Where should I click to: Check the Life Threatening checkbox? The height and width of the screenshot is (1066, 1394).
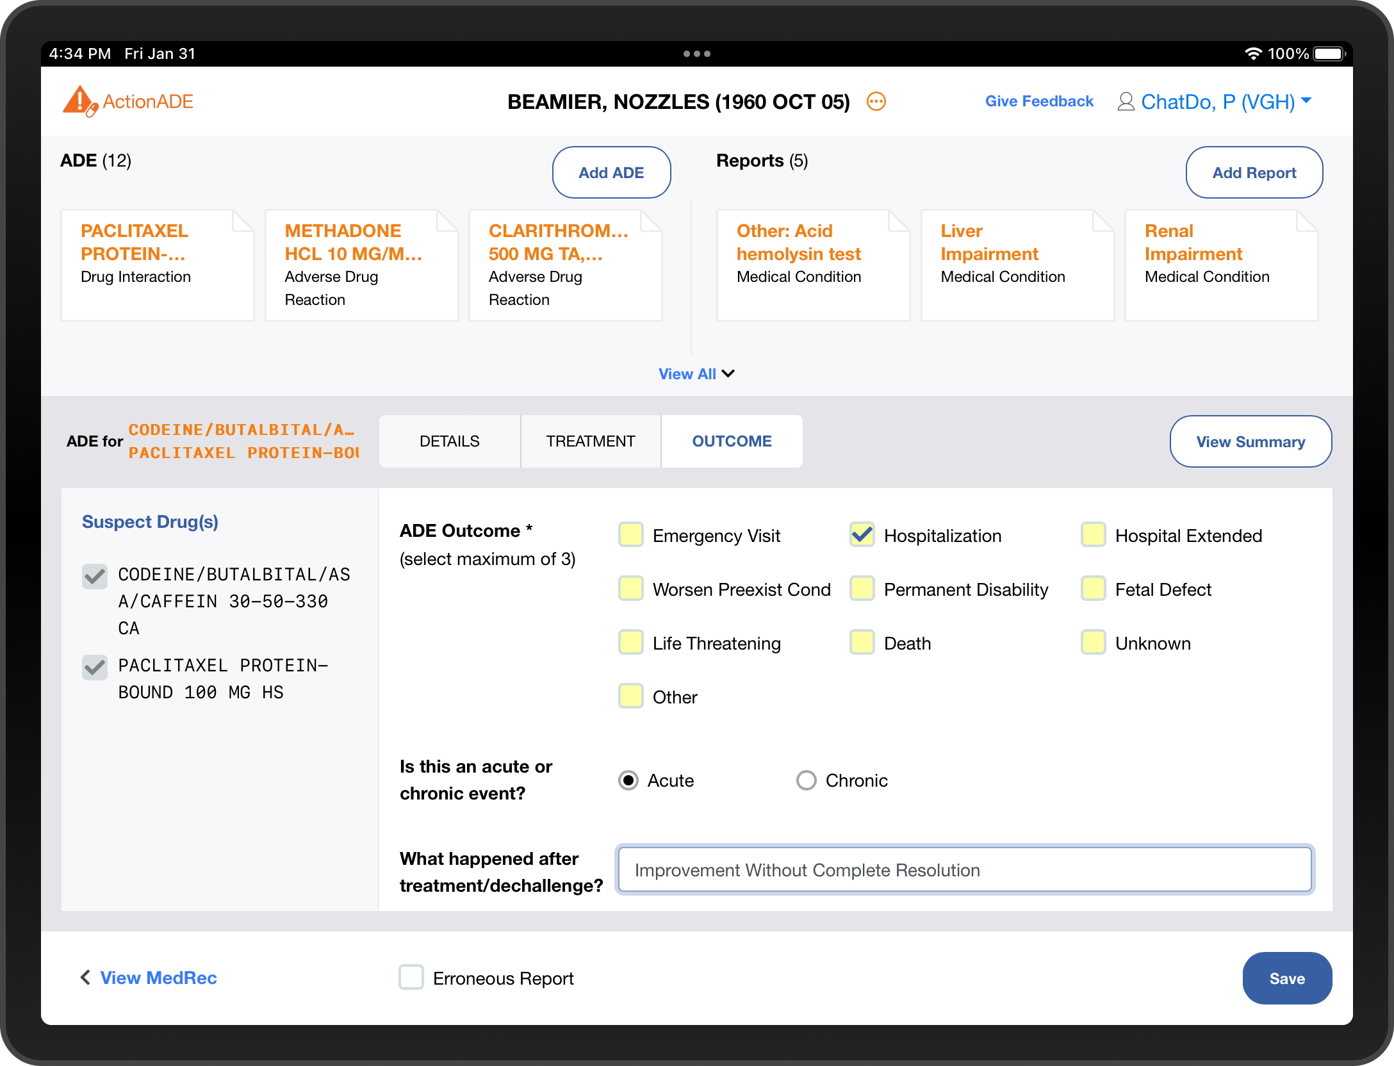coord(631,642)
